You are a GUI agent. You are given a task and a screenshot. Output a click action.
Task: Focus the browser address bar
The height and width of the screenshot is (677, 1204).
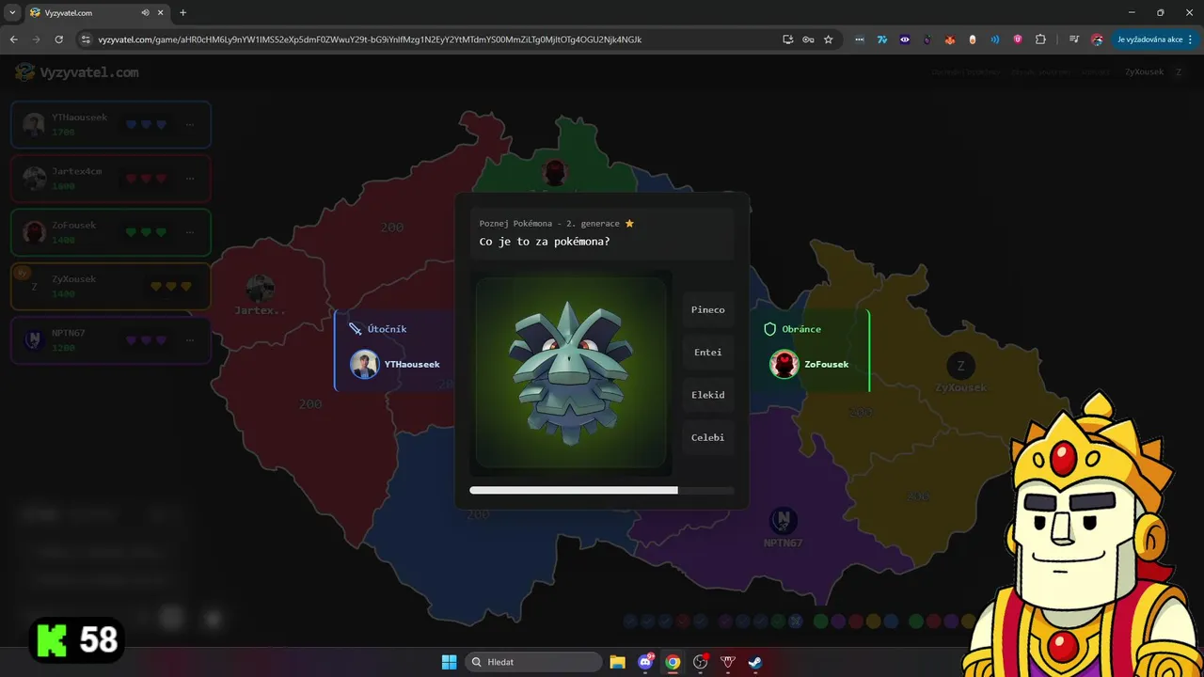click(433, 39)
